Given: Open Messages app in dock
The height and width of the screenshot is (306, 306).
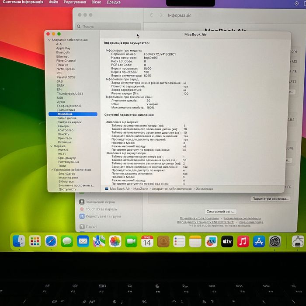Looking at the screenshot, I should (67, 241).
